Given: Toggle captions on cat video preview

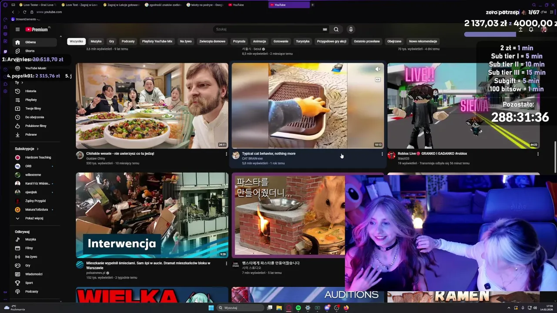Looking at the screenshot, I should (378, 80).
